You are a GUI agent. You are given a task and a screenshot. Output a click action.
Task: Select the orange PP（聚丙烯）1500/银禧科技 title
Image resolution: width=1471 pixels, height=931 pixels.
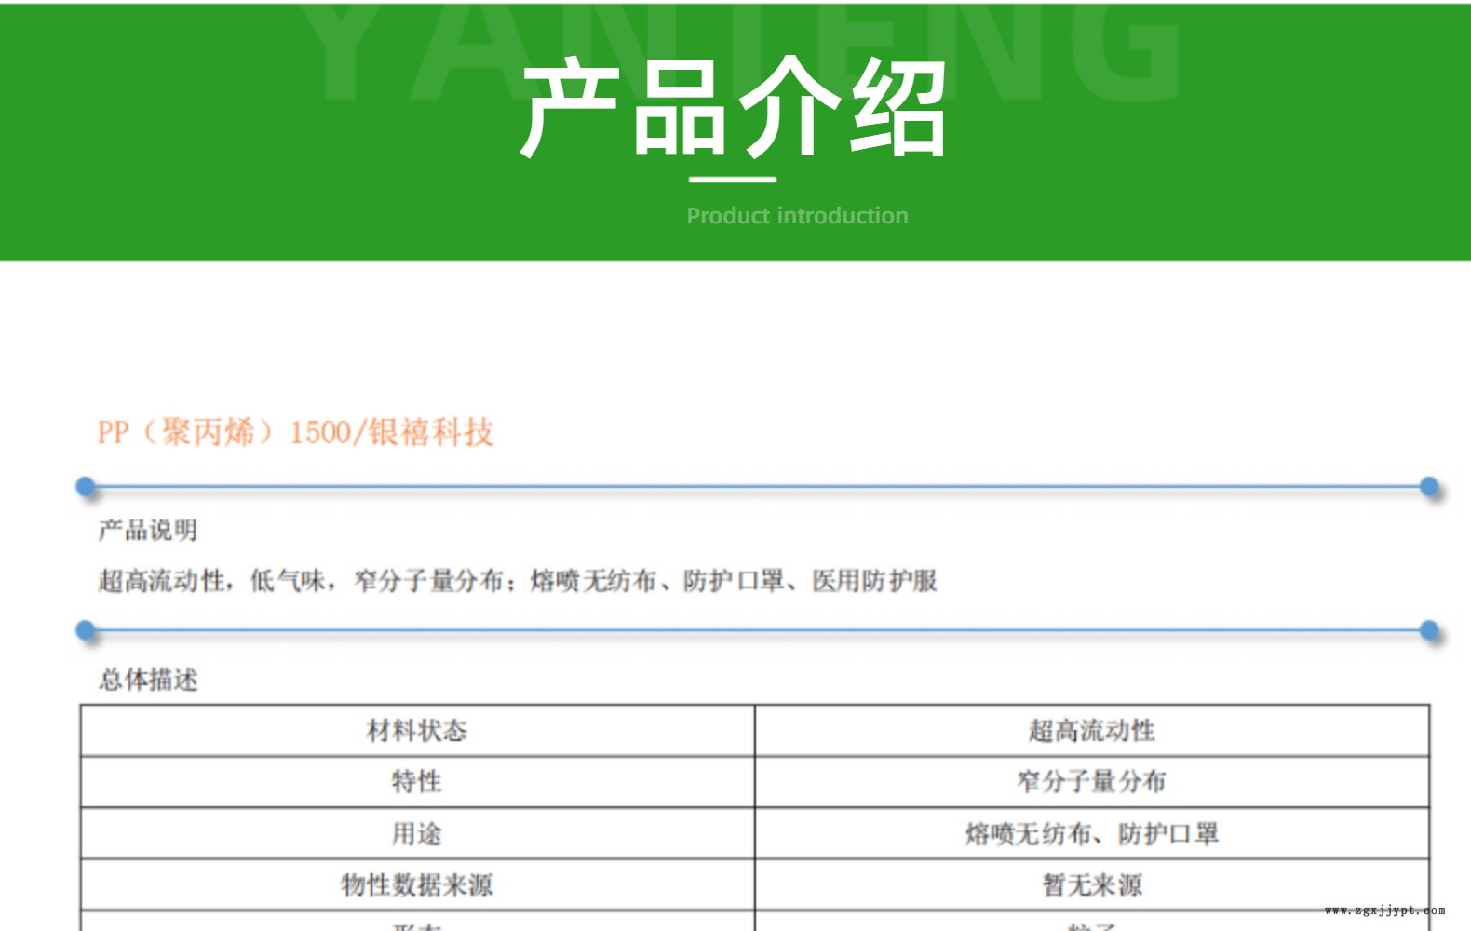point(295,433)
